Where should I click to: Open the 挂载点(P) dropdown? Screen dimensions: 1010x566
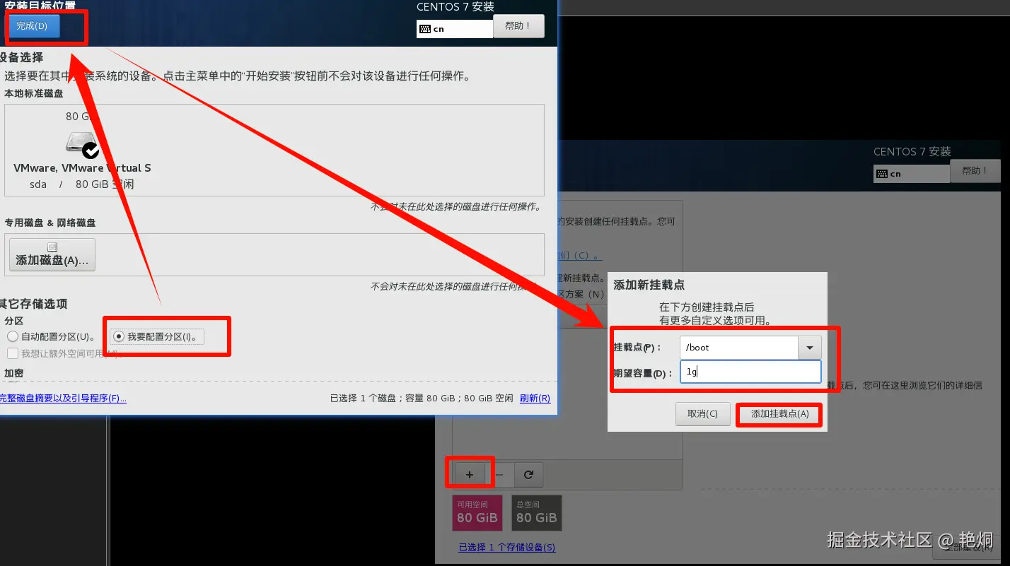[x=738, y=347]
